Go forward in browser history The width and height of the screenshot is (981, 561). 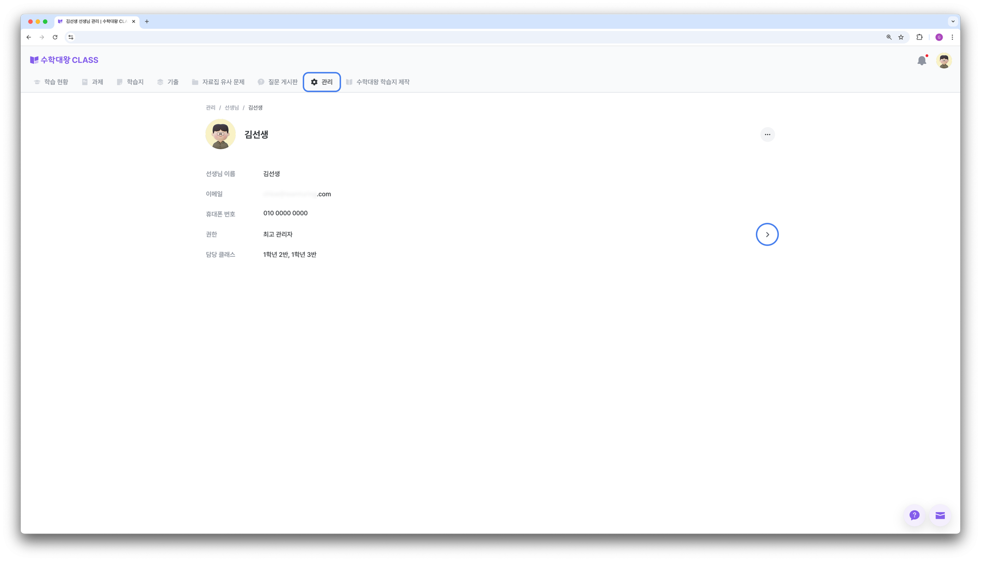tap(42, 37)
